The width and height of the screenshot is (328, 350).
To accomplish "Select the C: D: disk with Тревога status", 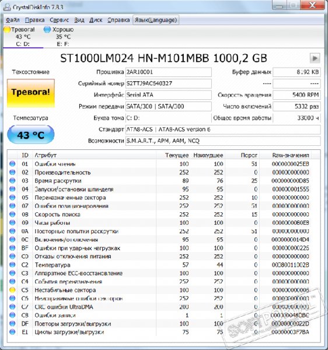I will click(x=23, y=37).
